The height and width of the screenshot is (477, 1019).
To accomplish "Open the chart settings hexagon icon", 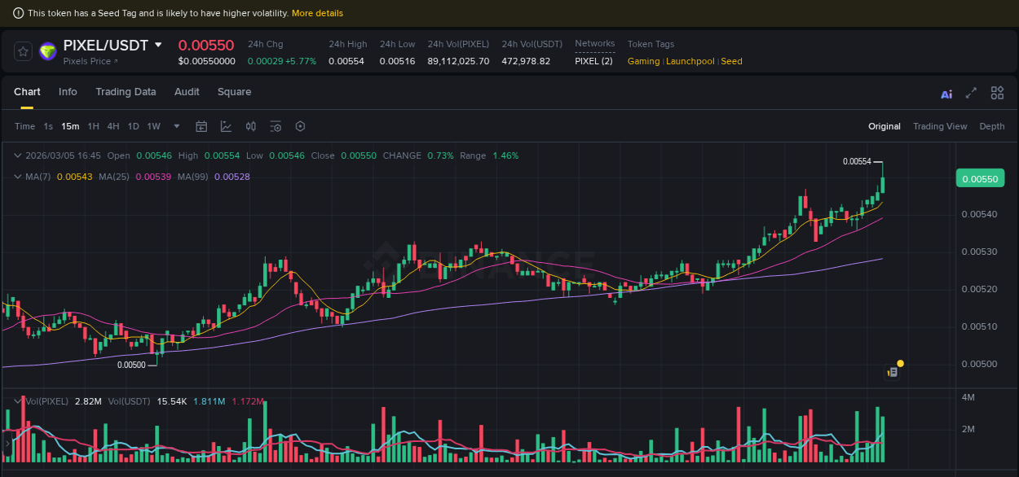I will pyautogui.click(x=300, y=126).
